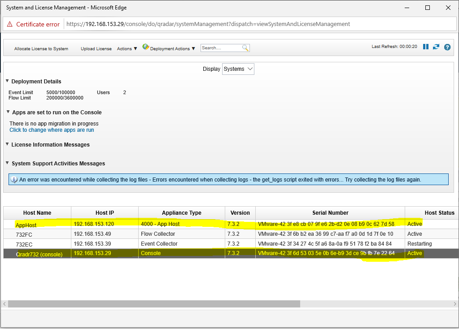Screen dimensions: 459x329
Task: Click the info icon in error message
Action: pyautogui.click(x=14, y=180)
